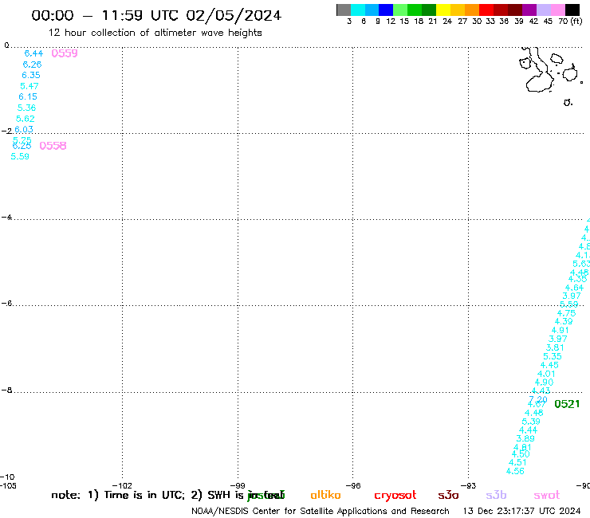Click the wave height value 5.35

point(553,356)
